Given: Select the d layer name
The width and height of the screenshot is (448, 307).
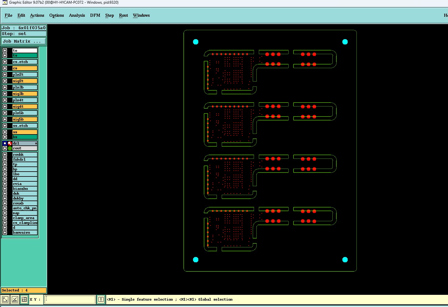Looking at the screenshot, I should coord(25,228).
